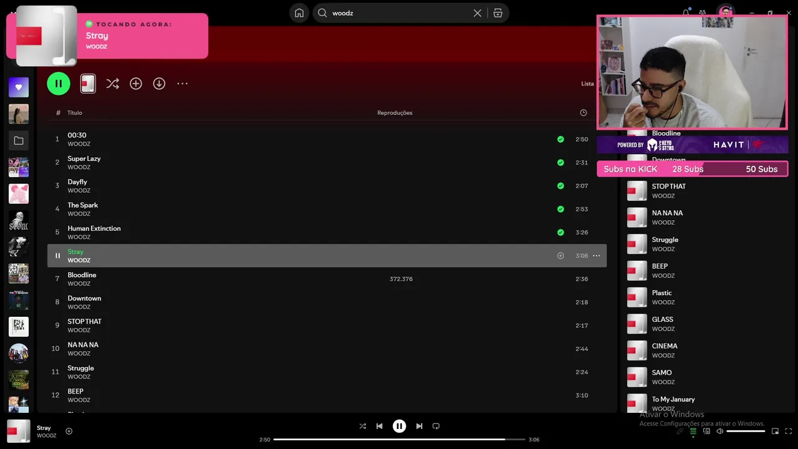
Task: Go to Home via the house icon
Action: (x=299, y=13)
